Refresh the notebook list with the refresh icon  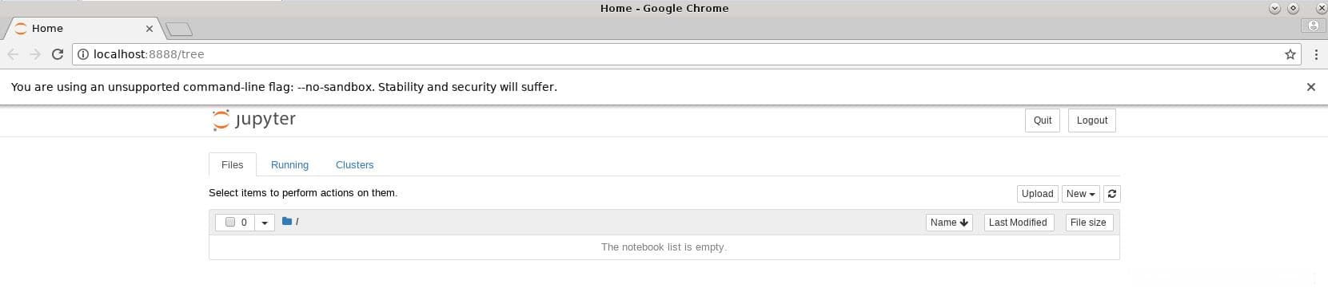[x=1112, y=194]
